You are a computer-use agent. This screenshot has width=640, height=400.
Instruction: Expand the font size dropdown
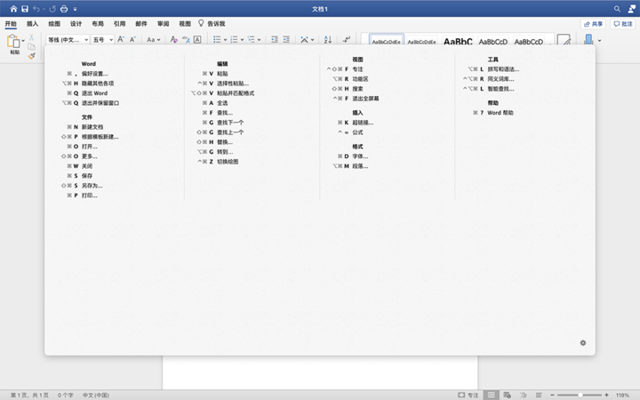pyautogui.click(x=102, y=40)
